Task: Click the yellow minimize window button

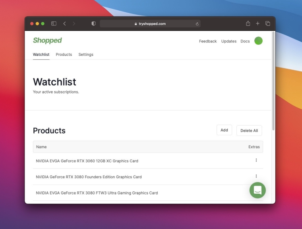Action: pyautogui.click(x=37, y=24)
